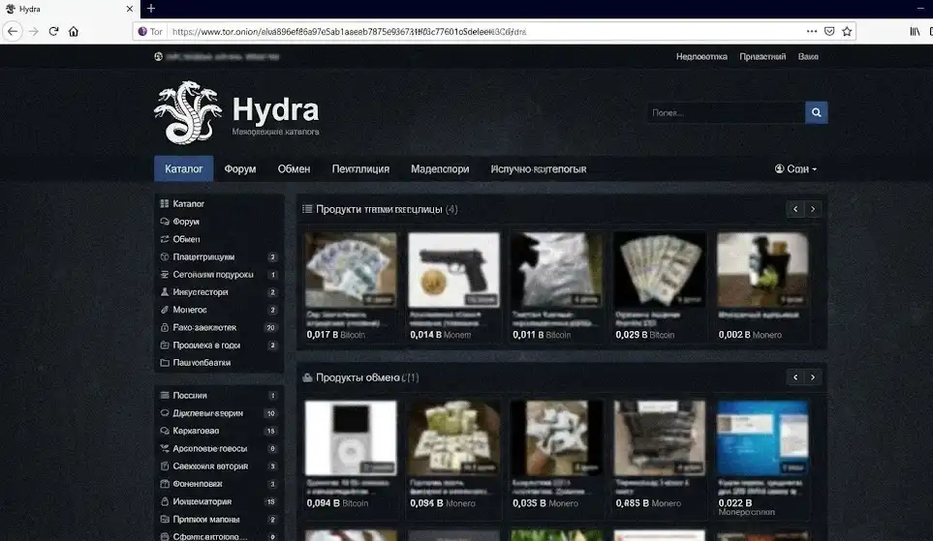
Task: Click the list icon beside the Продукти heading
Action: coord(307,209)
